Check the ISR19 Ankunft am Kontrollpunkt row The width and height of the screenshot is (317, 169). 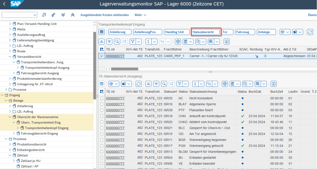(102, 116)
